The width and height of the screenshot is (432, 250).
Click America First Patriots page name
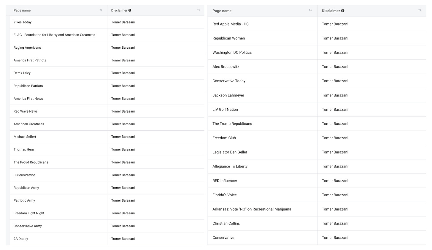30,60
